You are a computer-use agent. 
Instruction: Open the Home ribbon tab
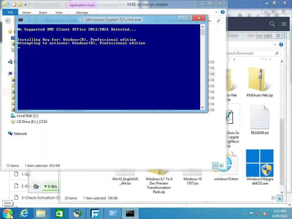tap(27, 13)
